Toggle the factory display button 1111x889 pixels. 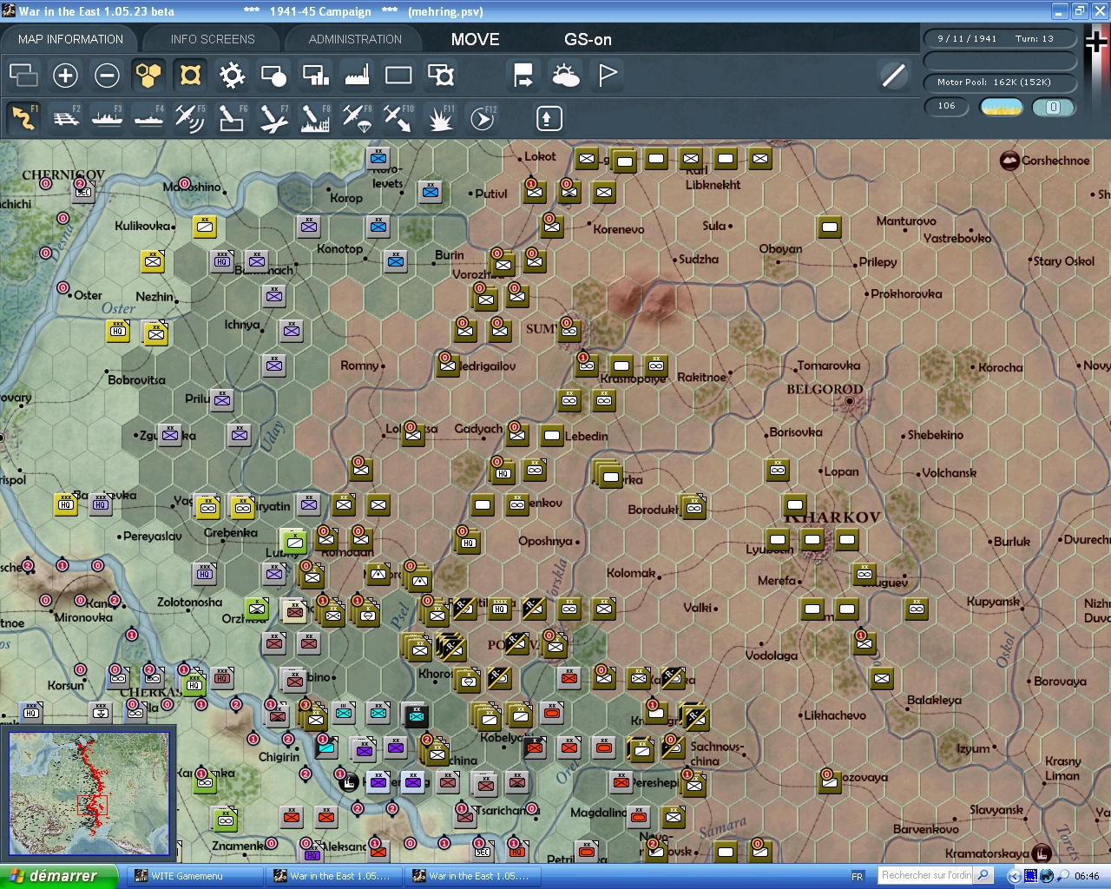point(357,76)
